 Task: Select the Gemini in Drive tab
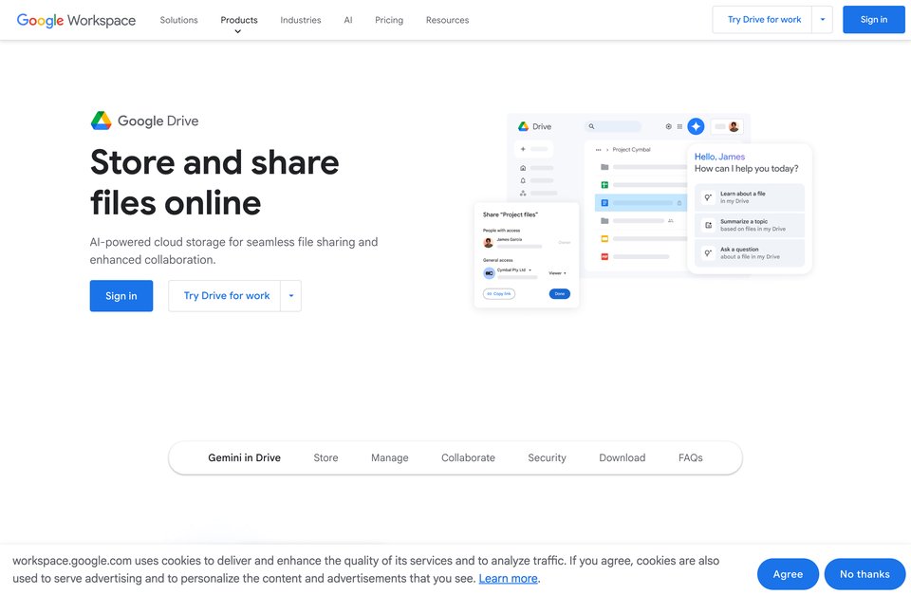244,457
